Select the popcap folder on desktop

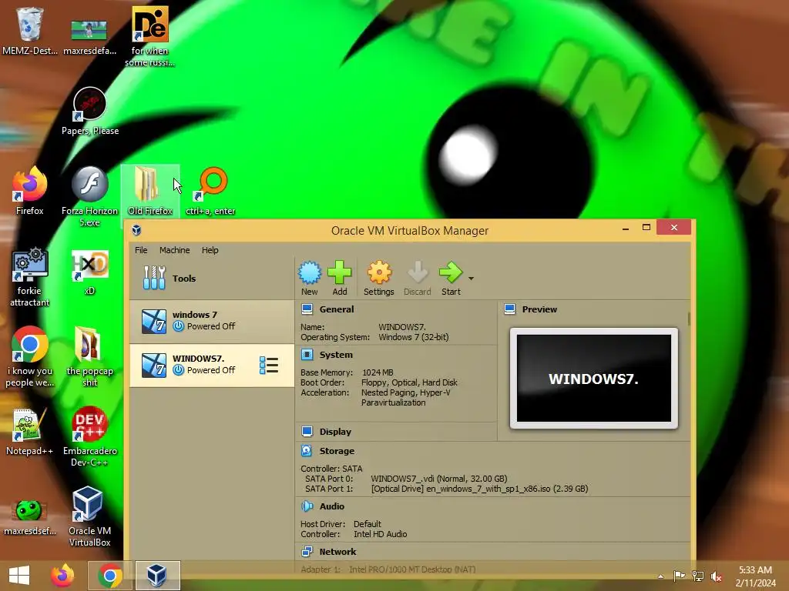click(89, 357)
